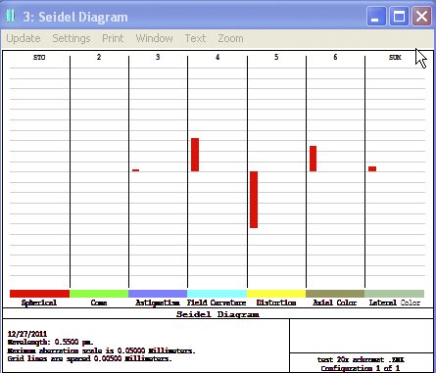The height and width of the screenshot is (373, 436).
Task: Open the Window menu
Action: [154, 38]
